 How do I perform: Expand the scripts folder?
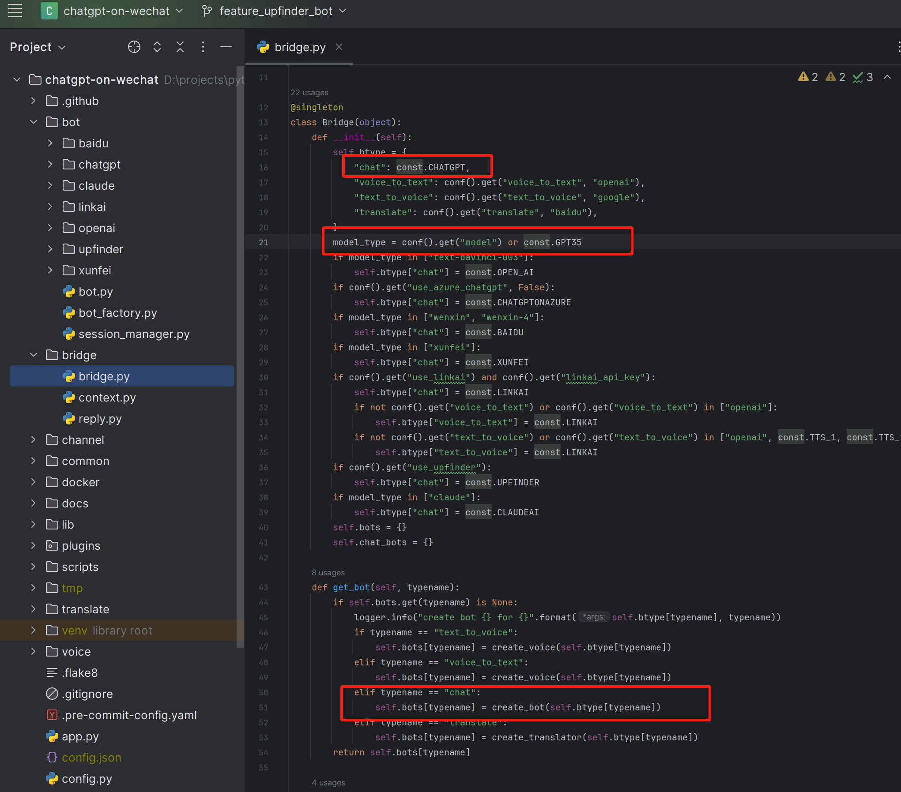pyautogui.click(x=34, y=567)
